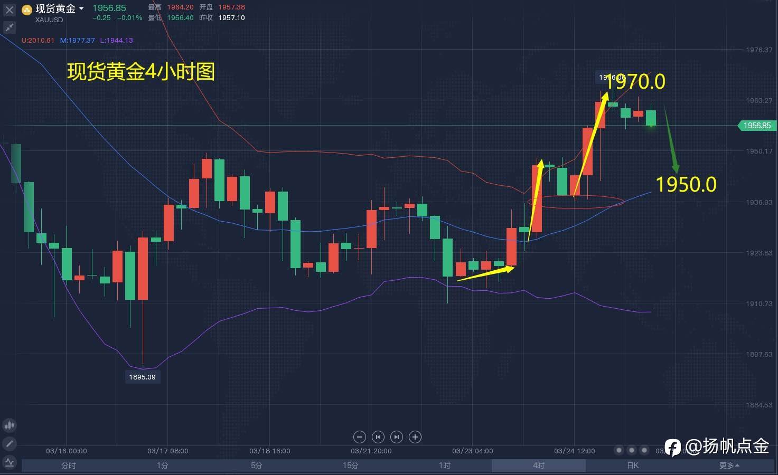Click the 03/23 04:00 time axis label

(x=473, y=451)
